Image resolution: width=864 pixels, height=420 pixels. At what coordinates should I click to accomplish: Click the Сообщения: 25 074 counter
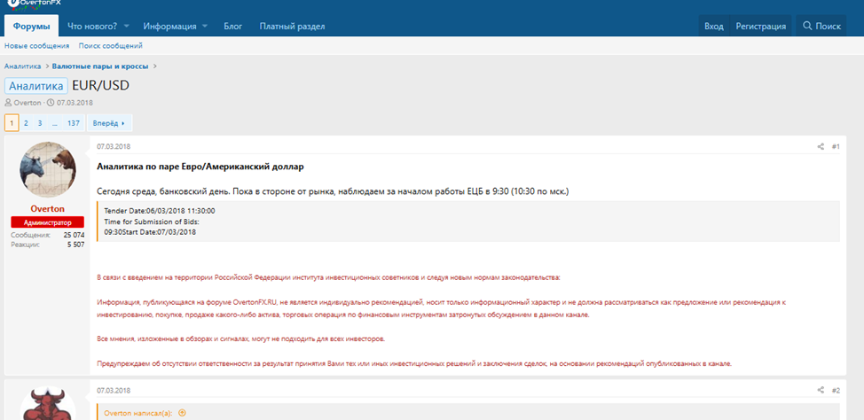coord(47,235)
